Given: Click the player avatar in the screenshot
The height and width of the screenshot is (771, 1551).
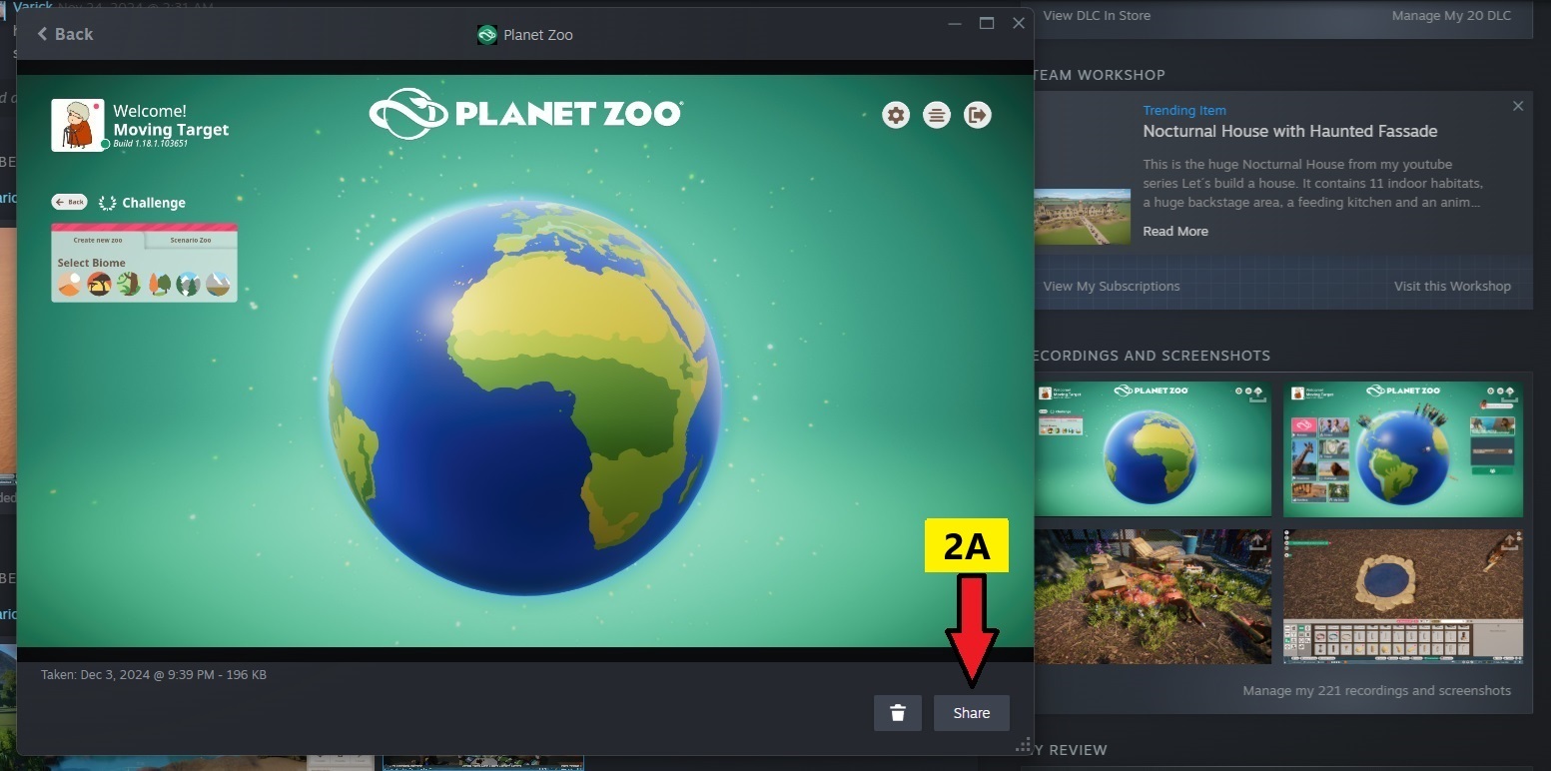Looking at the screenshot, I should [x=78, y=125].
